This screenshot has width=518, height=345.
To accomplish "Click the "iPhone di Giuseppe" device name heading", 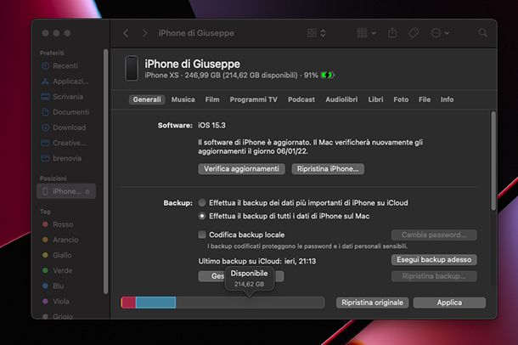I will point(192,64).
